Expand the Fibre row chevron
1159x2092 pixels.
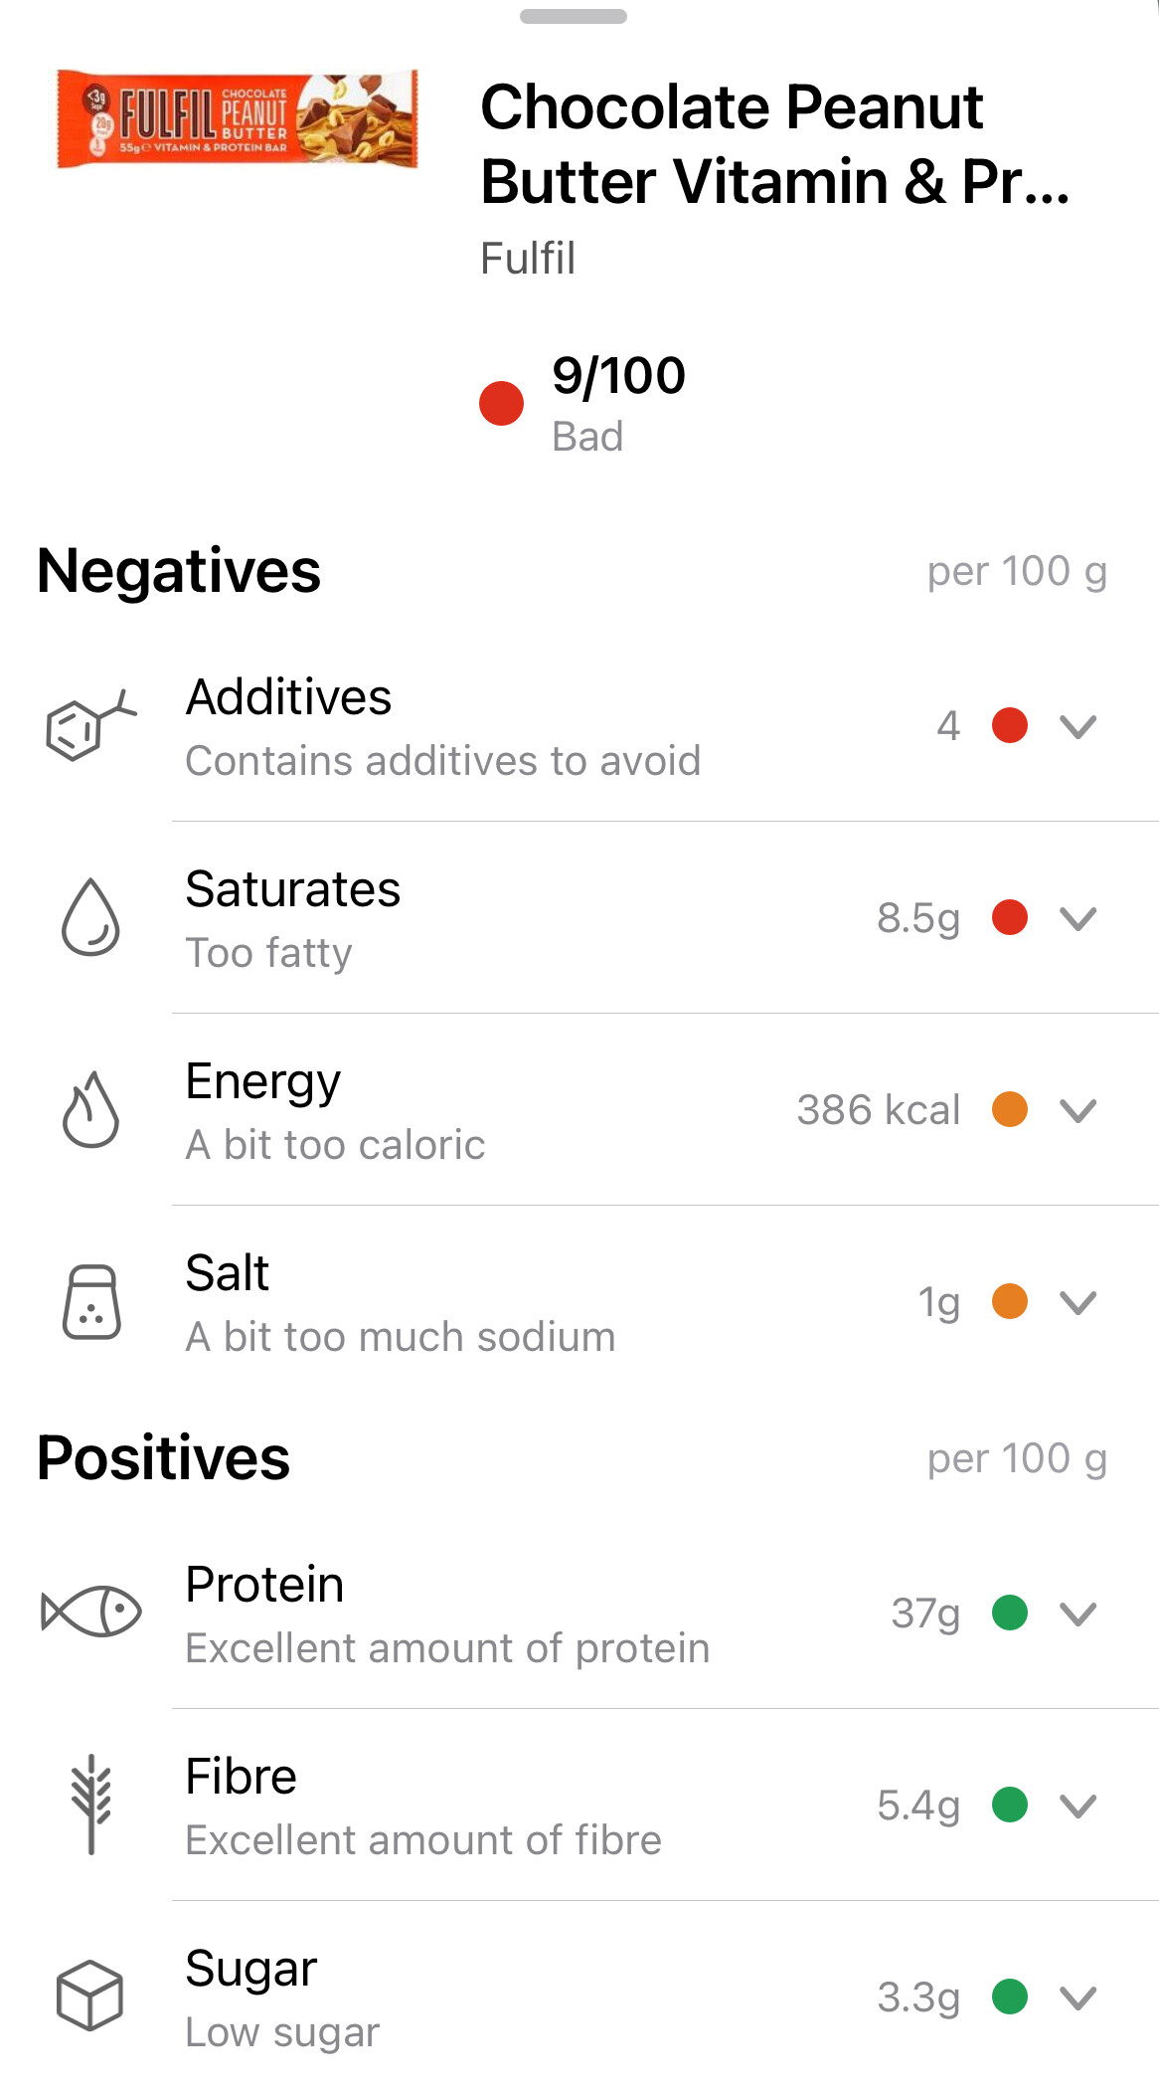click(1077, 1805)
